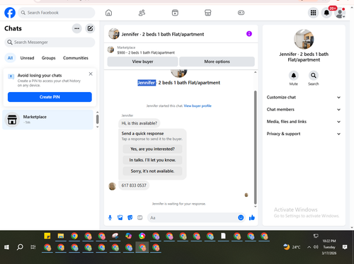Image resolution: width=354 pixels, height=264 pixels.
Task: Send quick response Yes, are you interested?
Action: tap(152, 149)
